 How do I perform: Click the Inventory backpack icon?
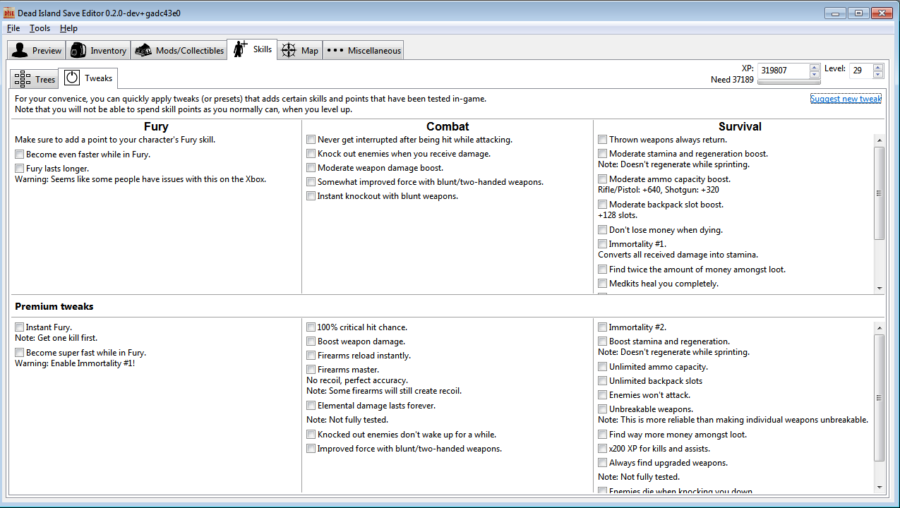[78, 50]
